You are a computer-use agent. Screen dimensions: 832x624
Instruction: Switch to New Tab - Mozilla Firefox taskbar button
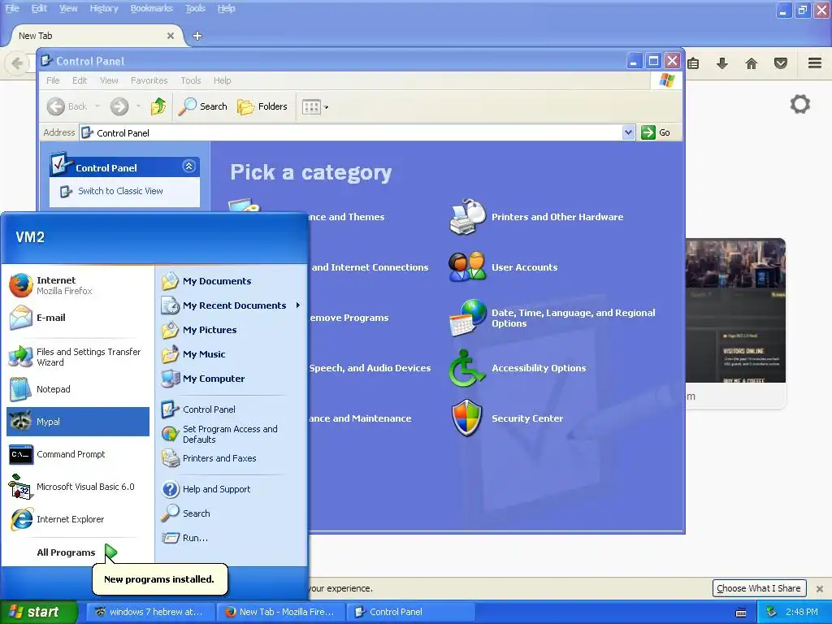pyautogui.click(x=281, y=612)
